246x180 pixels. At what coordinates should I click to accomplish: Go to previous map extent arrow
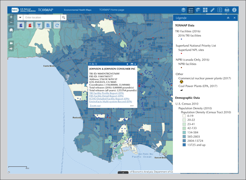(11, 43)
